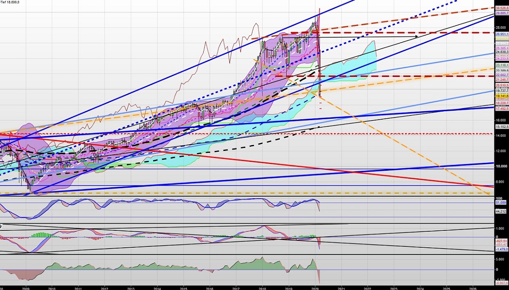This screenshot has height=290, width=509.
Task: Select the 15.152,5 price label
Action: (x=501, y=127)
